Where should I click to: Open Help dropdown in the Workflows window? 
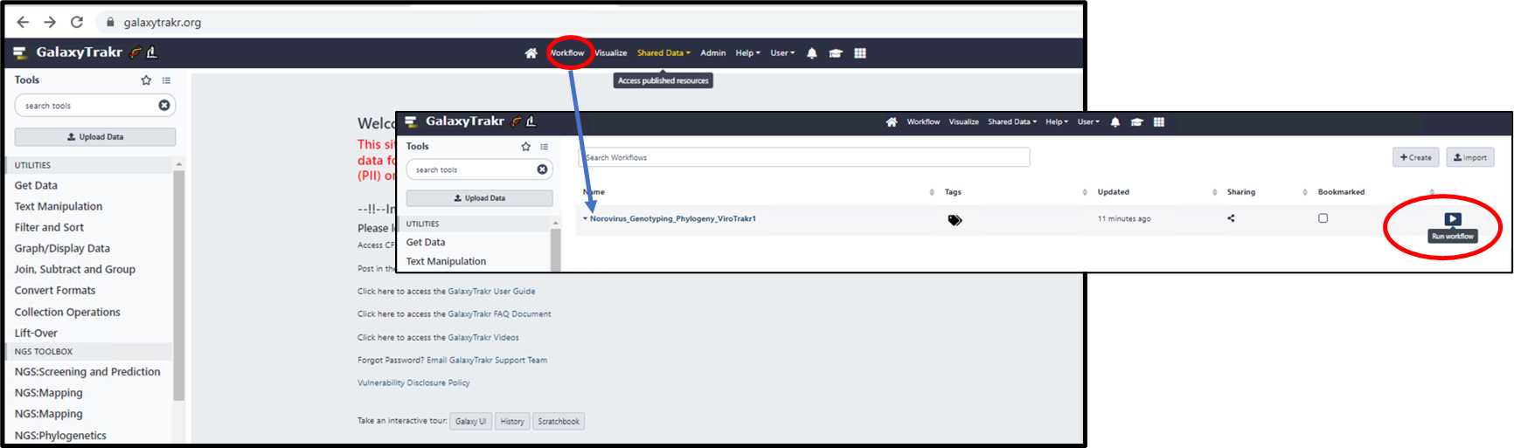(1057, 122)
